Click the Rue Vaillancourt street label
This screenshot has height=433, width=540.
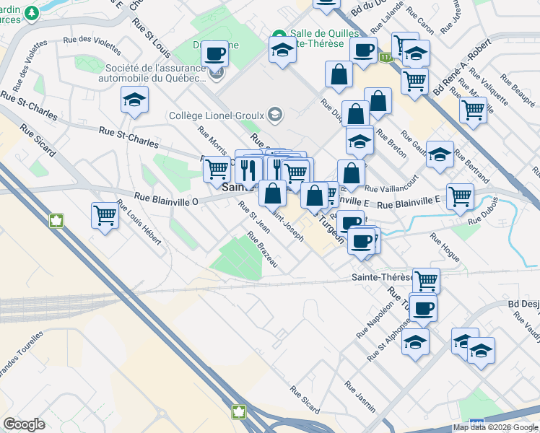click(391, 184)
